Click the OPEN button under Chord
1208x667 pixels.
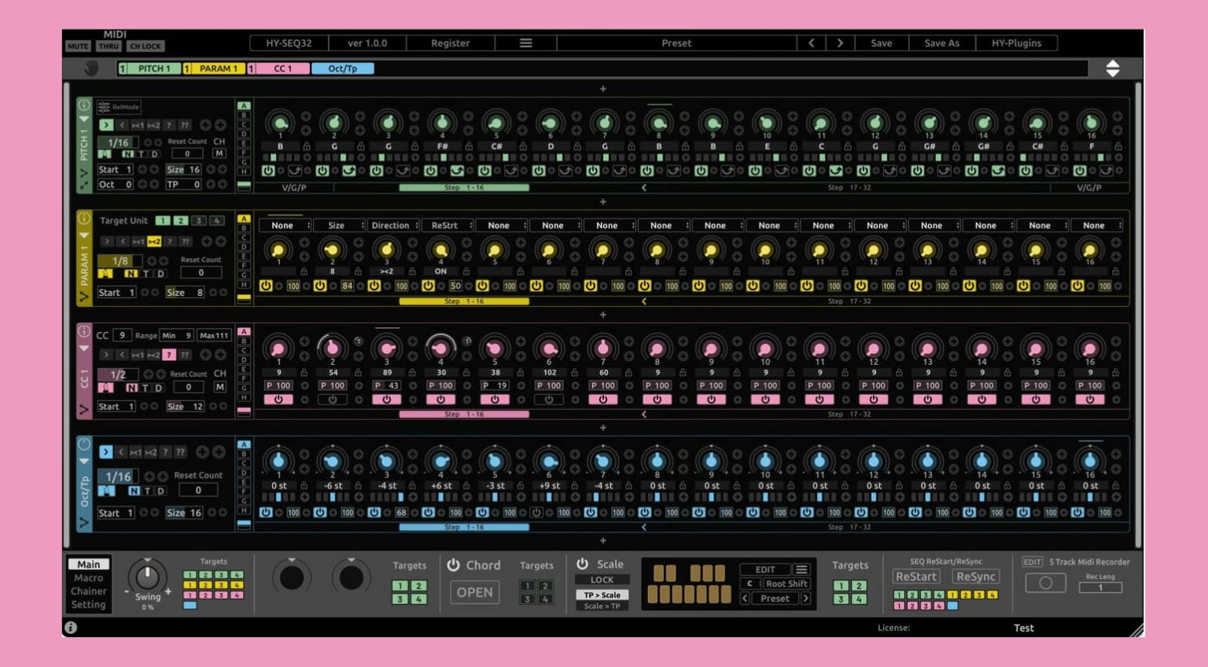coord(474,592)
